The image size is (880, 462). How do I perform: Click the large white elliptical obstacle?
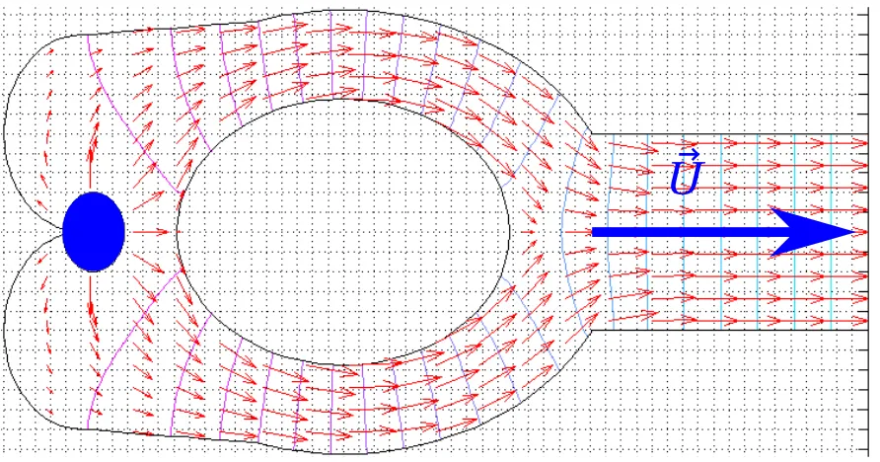click(343, 232)
